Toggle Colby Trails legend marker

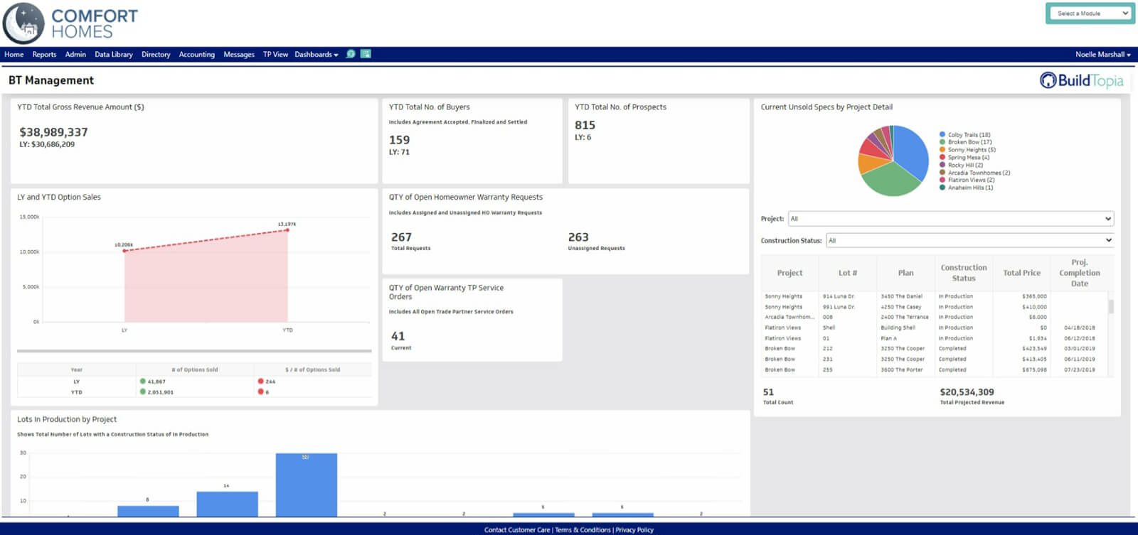[942, 134]
